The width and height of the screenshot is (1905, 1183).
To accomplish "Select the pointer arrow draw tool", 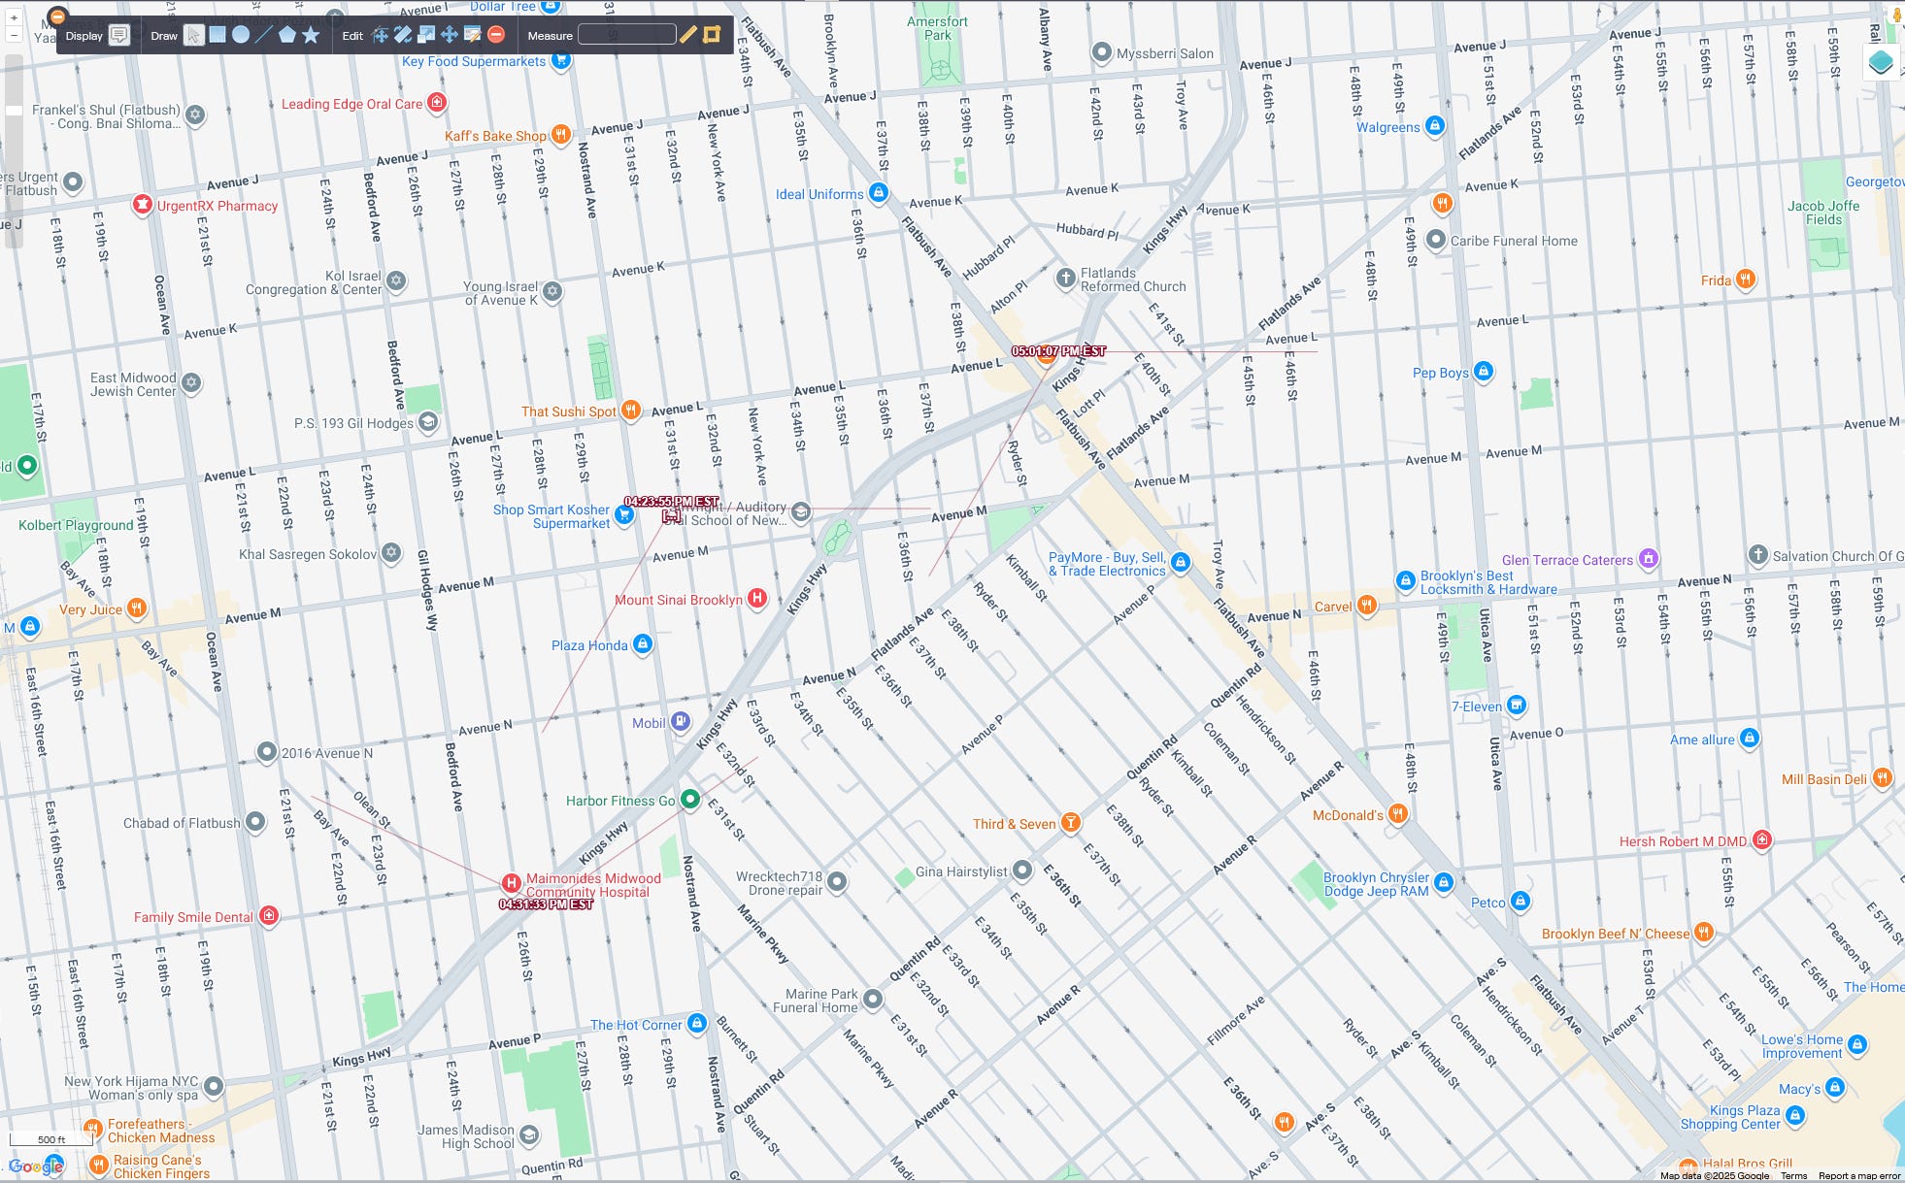I will (x=193, y=36).
